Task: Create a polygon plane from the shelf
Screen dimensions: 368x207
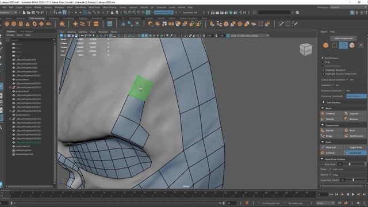Action: pyautogui.click(x=41, y=24)
